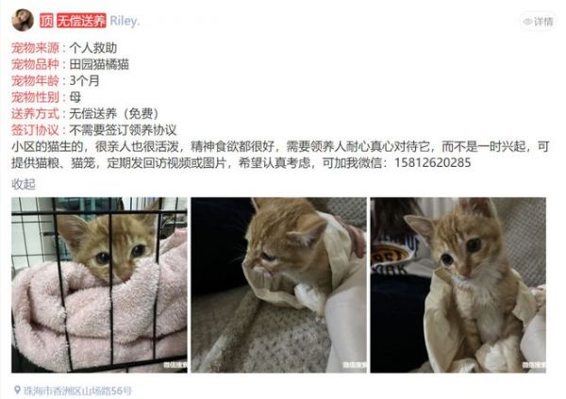Screen dimensions: 566x399
Task: Click the 详情 details button
Action: [539, 22]
